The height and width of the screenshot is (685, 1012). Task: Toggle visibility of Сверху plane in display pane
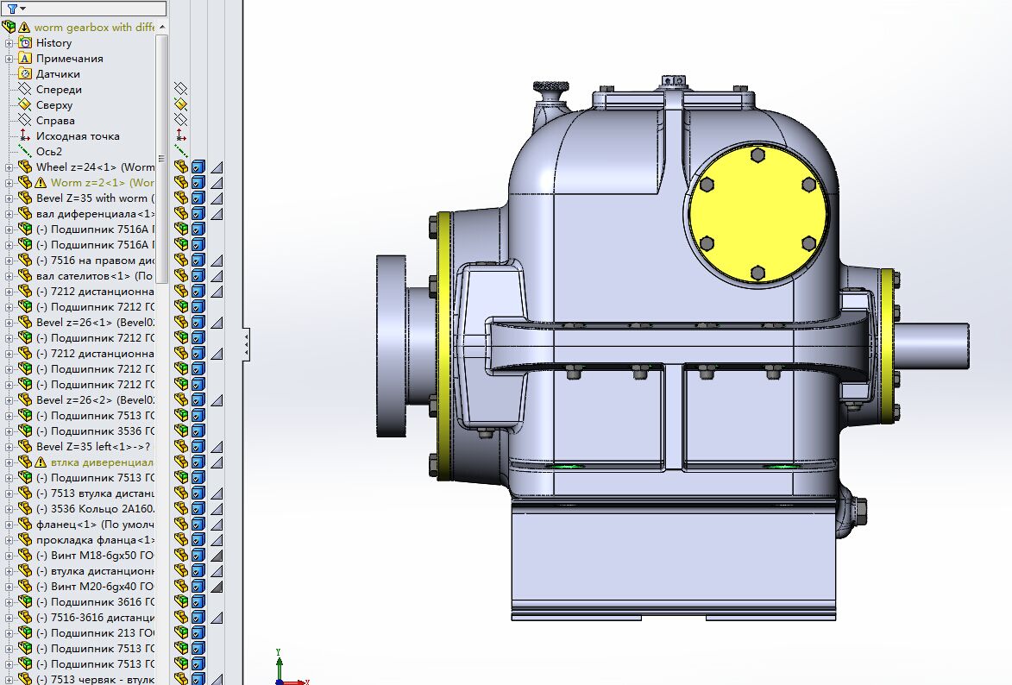point(180,104)
